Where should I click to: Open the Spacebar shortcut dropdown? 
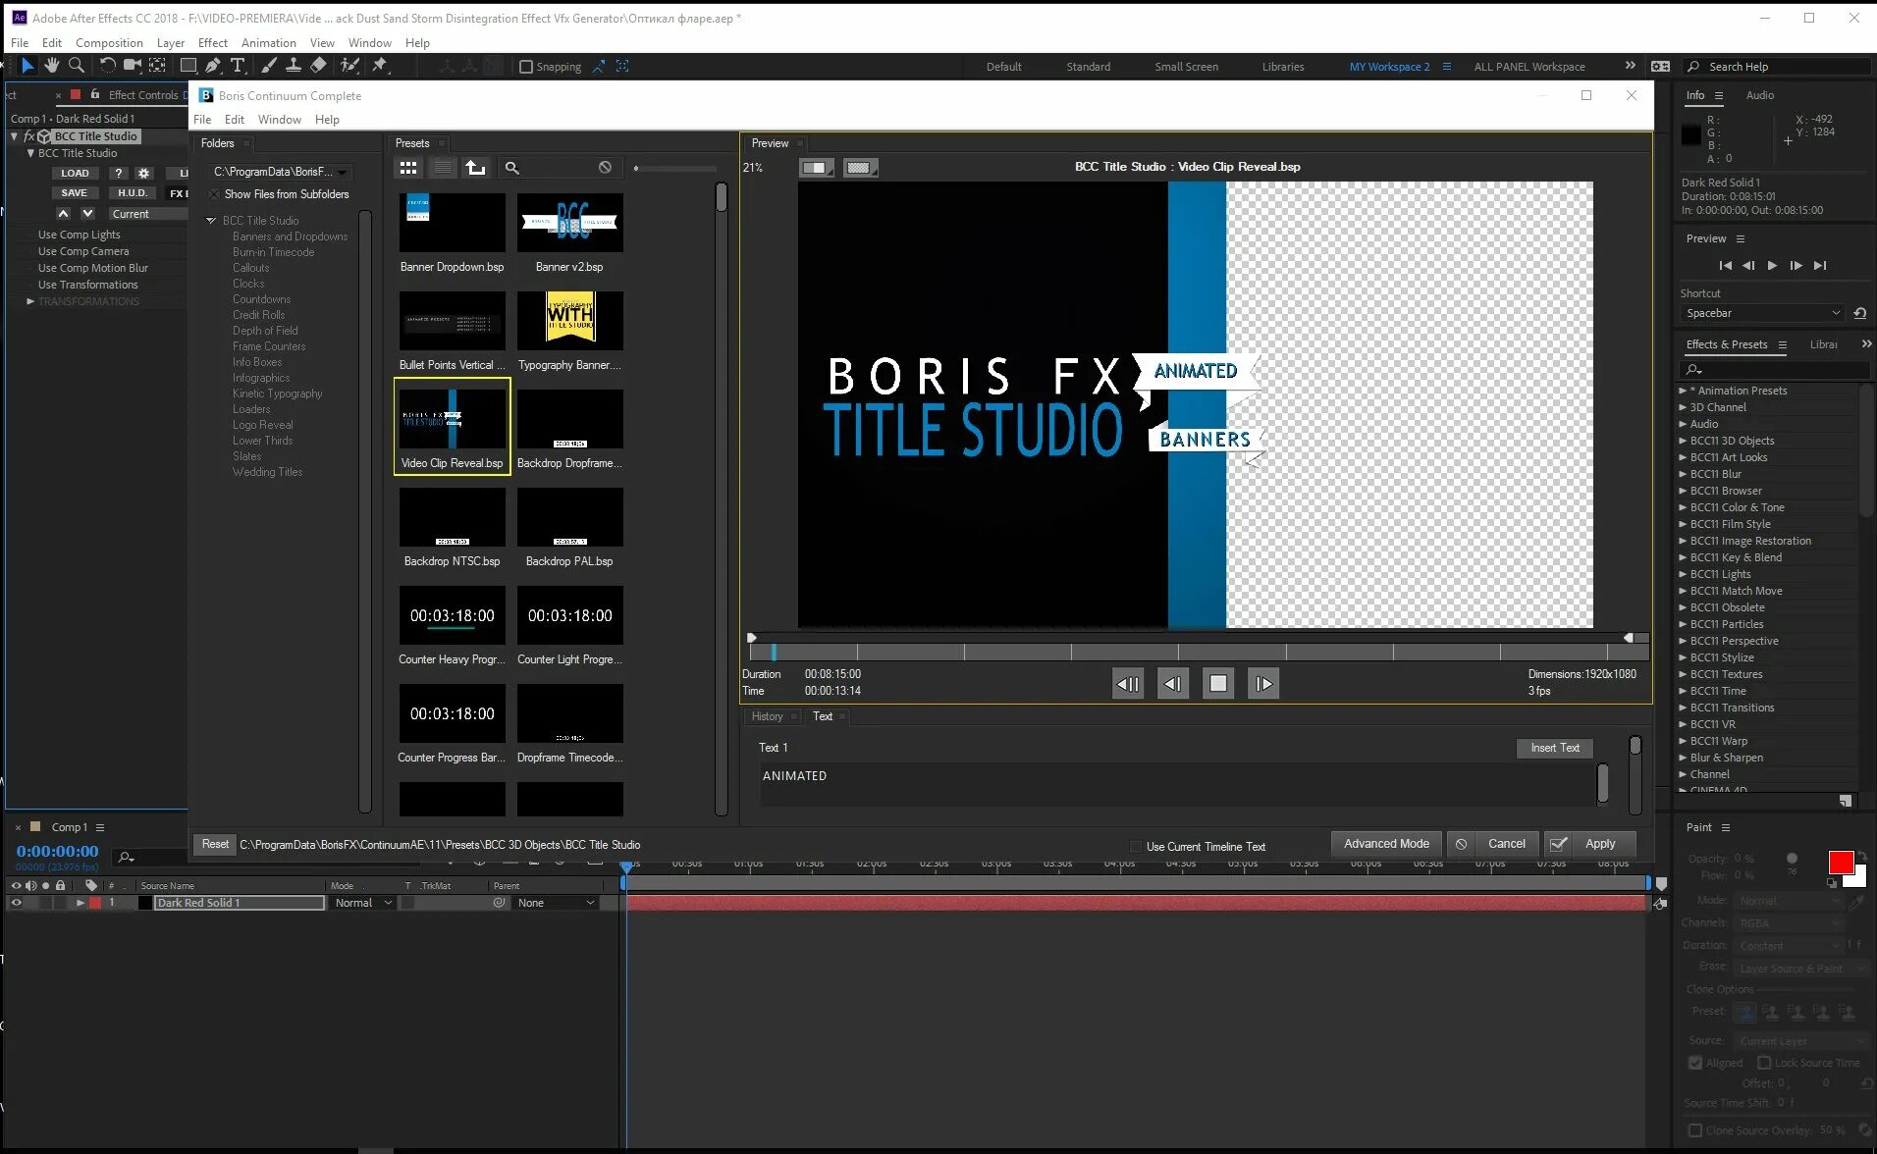coord(1763,313)
